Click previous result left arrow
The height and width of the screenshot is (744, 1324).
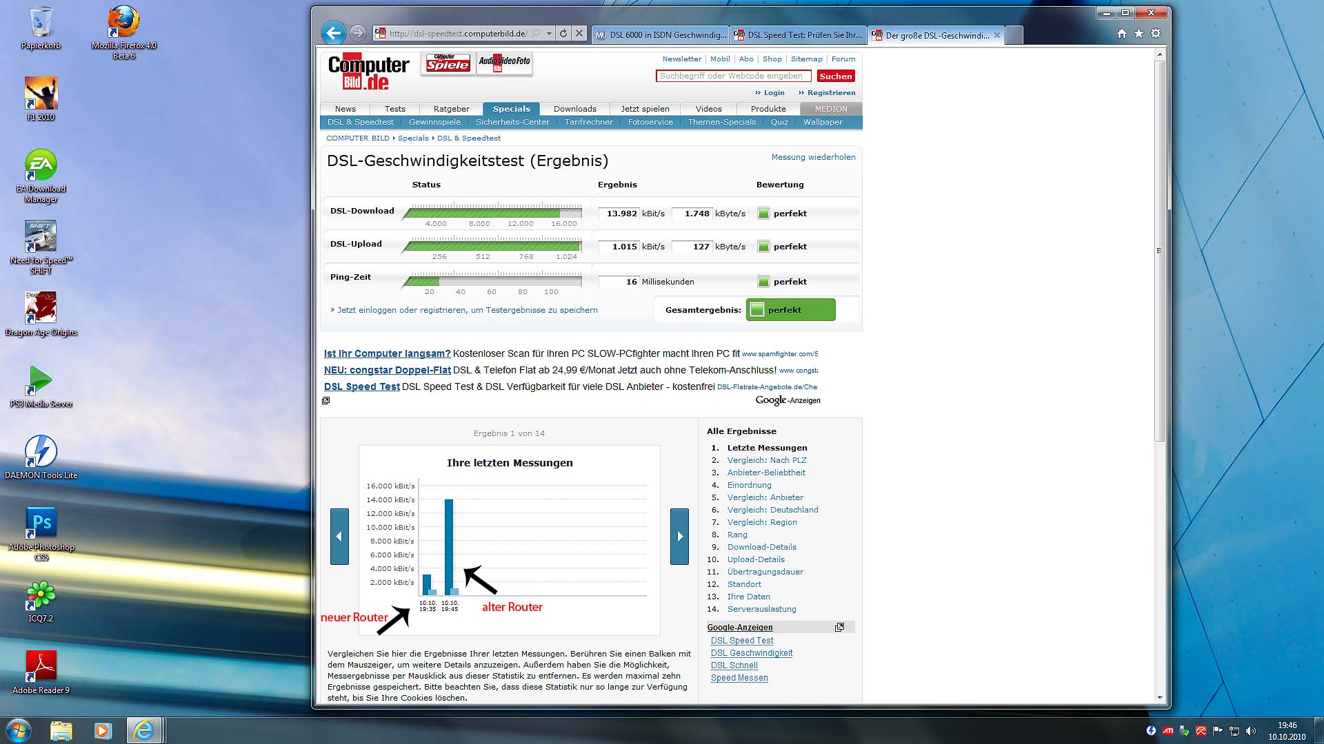pyautogui.click(x=339, y=537)
